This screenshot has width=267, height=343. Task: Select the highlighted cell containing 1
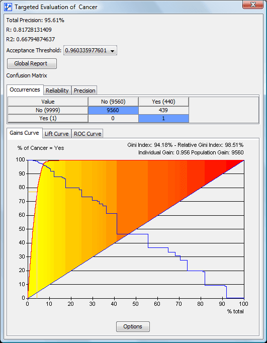click(x=163, y=119)
